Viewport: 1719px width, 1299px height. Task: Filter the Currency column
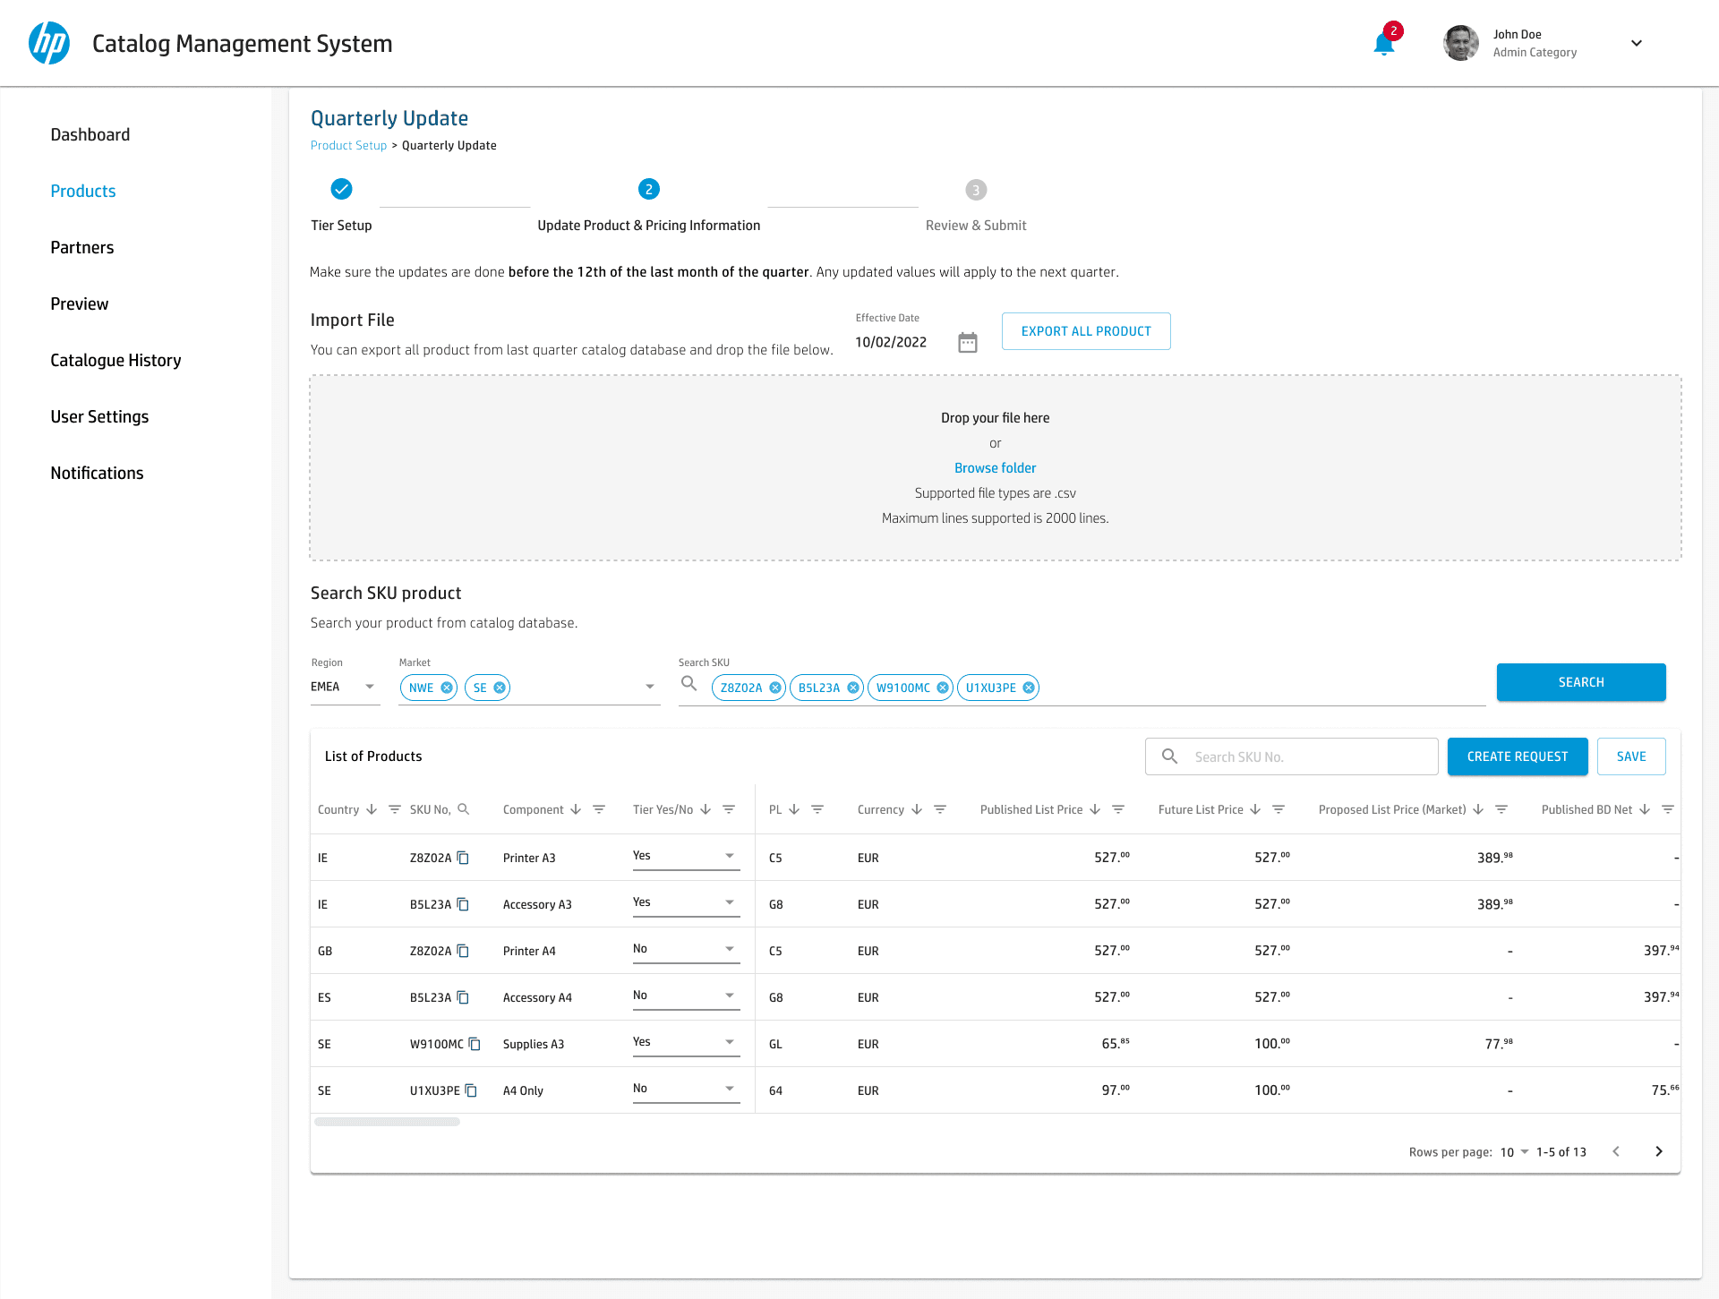pyautogui.click(x=940, y=809)
